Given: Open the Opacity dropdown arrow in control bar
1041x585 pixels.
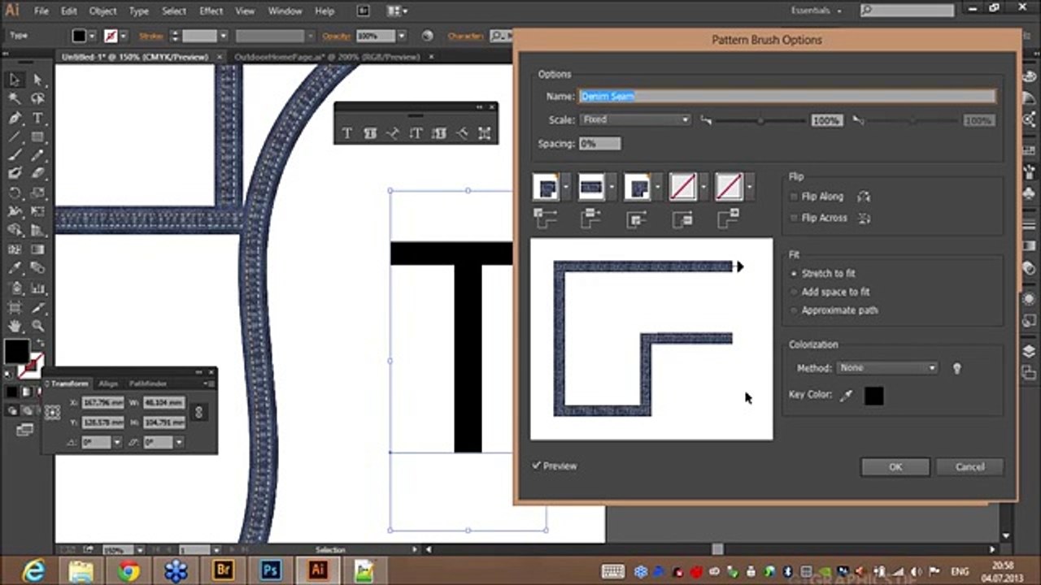Looking at the screenshot, I should tap(401, 36).
